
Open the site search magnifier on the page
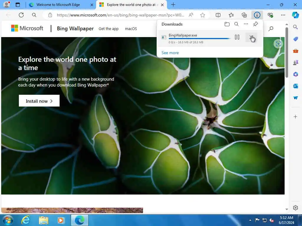(x=271, y=29)
